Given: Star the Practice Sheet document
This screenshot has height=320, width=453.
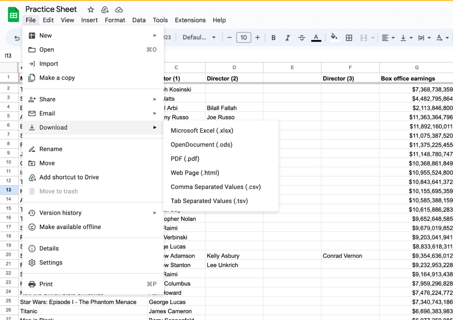Looking at the screenshot, I should point(91,10).
